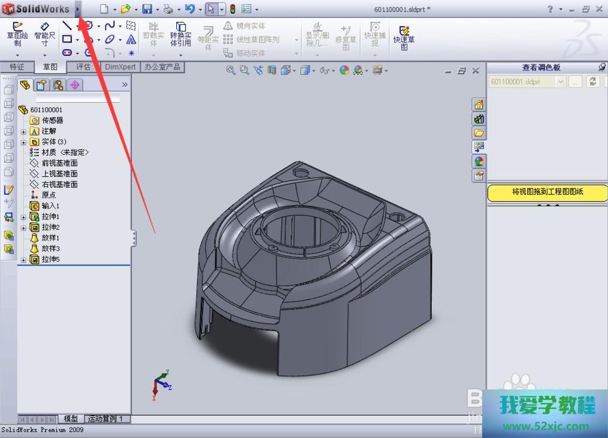The width and height of the screenshot is (608, 438).
Task: Expand the 拉伸1 feature node
Action: pos(24,217)
